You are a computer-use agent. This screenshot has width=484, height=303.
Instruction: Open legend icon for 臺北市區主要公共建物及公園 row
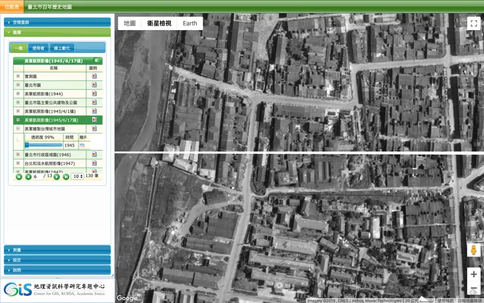pyautogui.click(x=94, y=102)
